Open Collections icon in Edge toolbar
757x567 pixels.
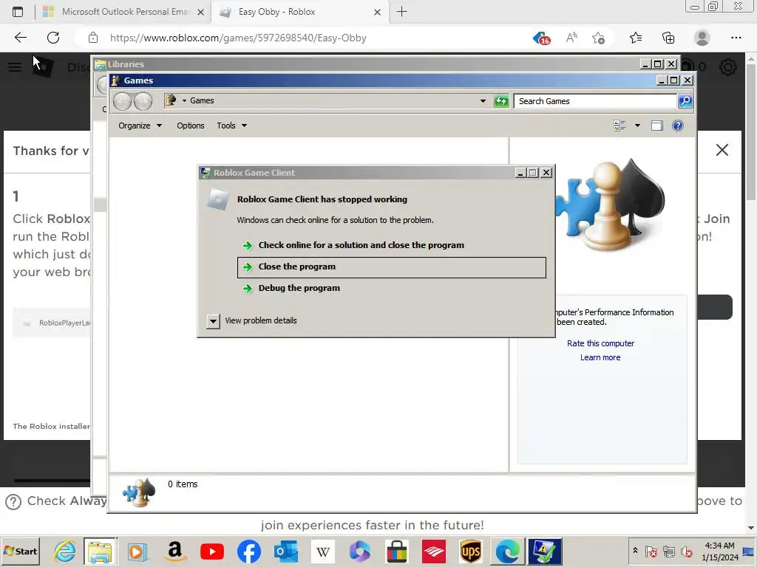point(668,38)
